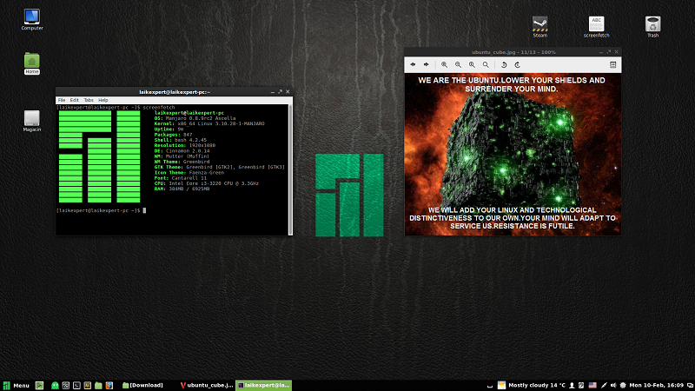This screenshot has height=391, width=695.
Task: Toggle image gallery pane button
Action: point(612,64)
